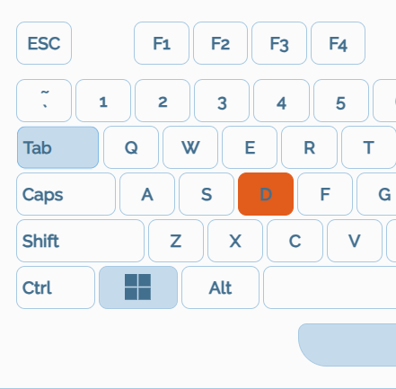This screenshot has height=389, width=396.
Task: Click the F2 function key
Action: [x=221, y=43]
